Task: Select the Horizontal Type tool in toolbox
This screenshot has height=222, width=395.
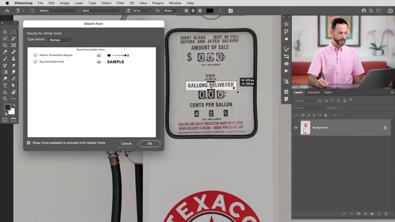Action: click(5, 85)
